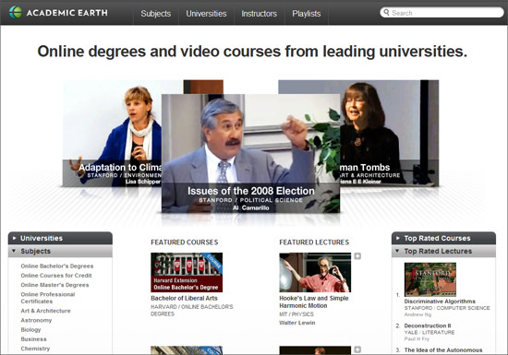Open Online Professional Certificates link
The height and width of the screenshot is (355, 508).
pos(48,298)
